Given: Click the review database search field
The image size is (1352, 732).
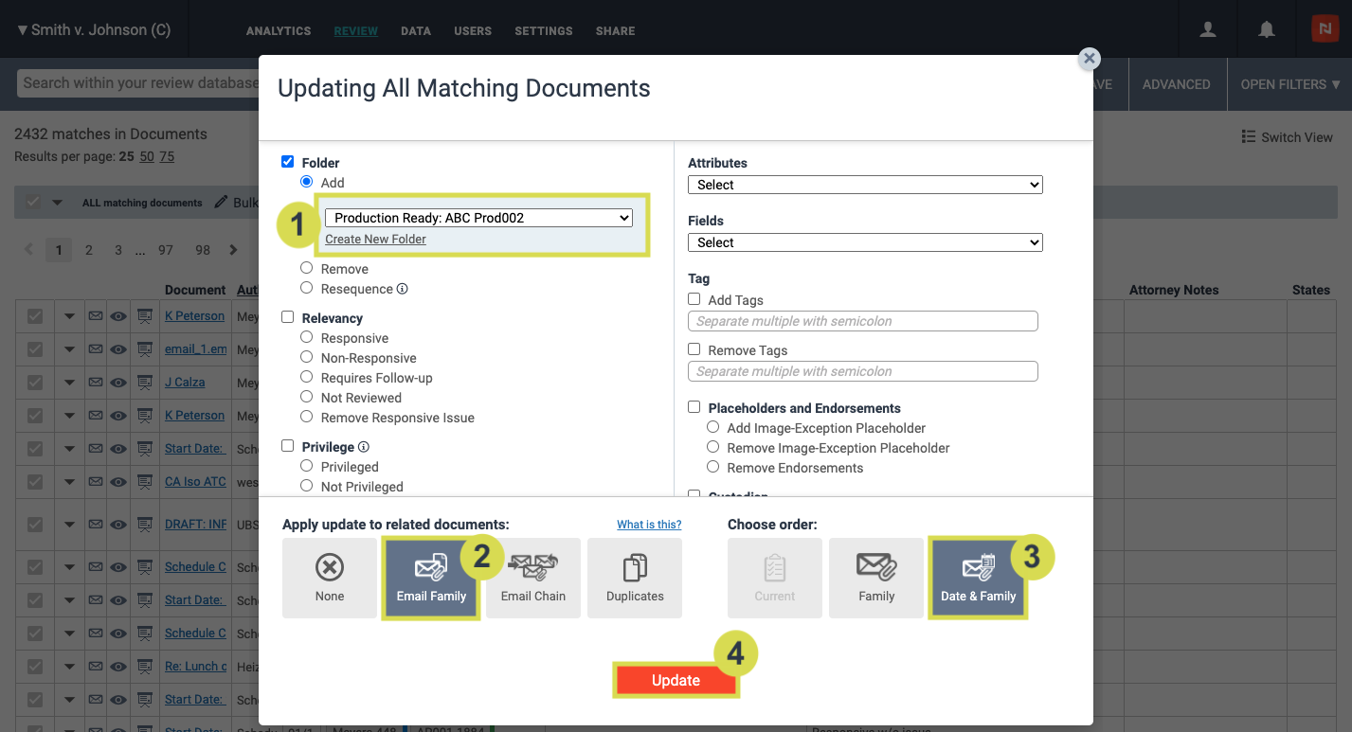Looking at the screenshot, I should (x=138, y=83).
